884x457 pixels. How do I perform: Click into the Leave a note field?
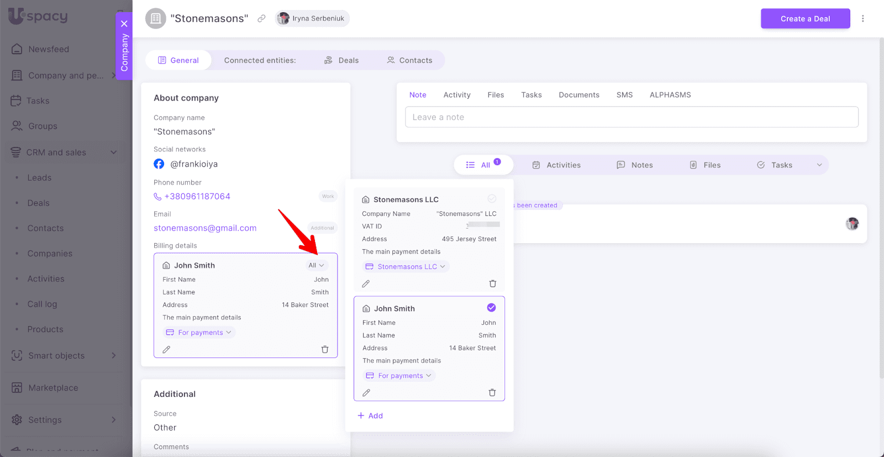coord(631,117)
